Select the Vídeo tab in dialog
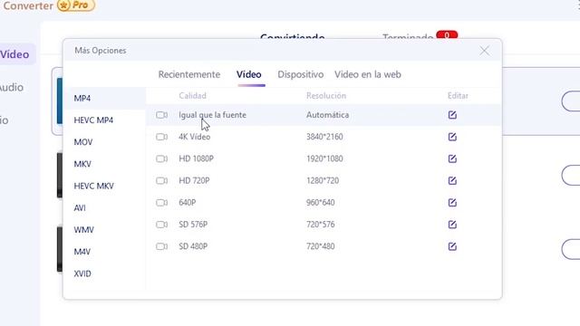The image size is (580, 326). pyautogui.click(x=249, y=74)
